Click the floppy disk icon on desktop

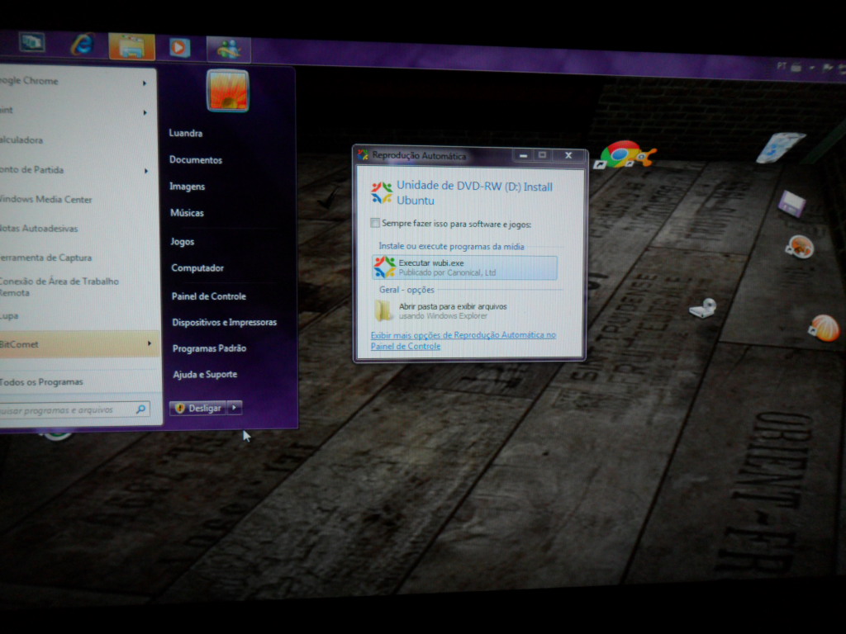tap(791, 204)
